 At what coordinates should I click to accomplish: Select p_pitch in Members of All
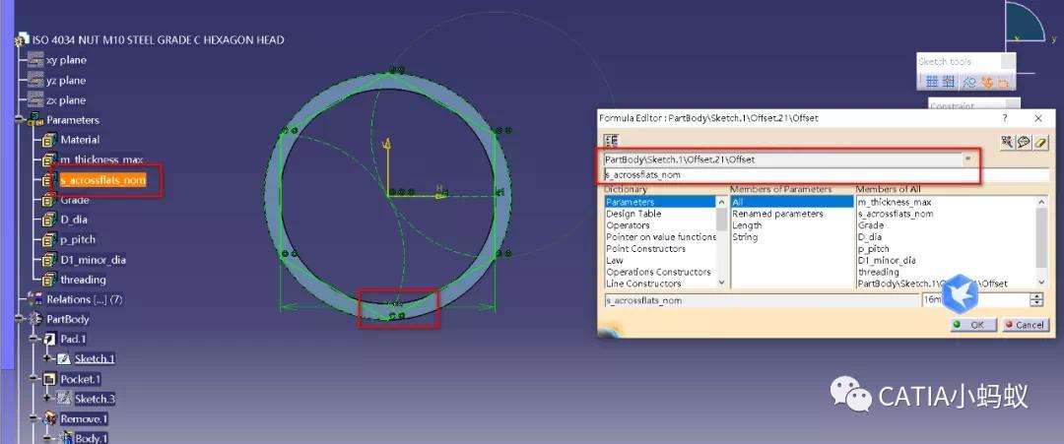coord(873,249)
